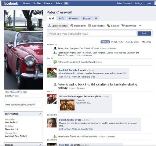Open Sean Kimpton's profile link
Viewport: 156px width, 146px height.
tap(99, 53)
